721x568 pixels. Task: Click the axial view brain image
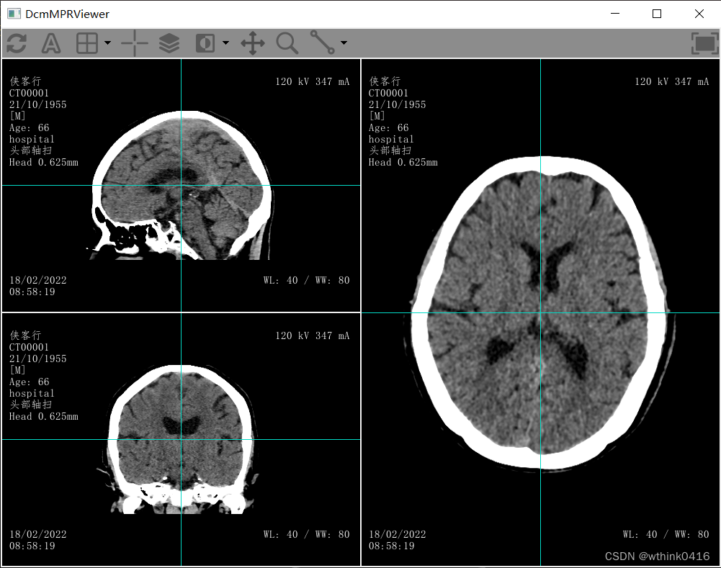(541, 312)
